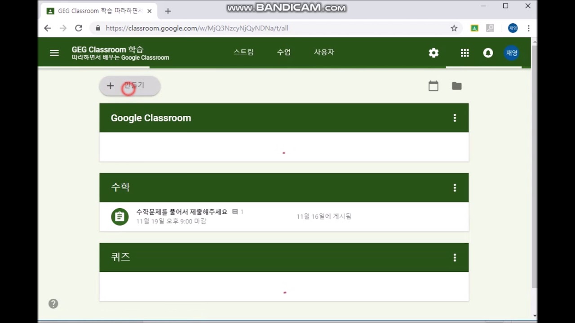Open the Chrome three-dot menu
Viewport: 575px width, 323px height.
click(x=528, y=28)
